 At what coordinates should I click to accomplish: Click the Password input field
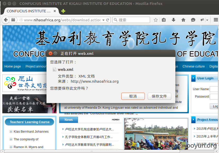coord(214,97)
